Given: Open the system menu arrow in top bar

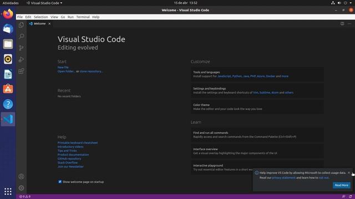Looking at the screenshot, I should click(351, 3).
